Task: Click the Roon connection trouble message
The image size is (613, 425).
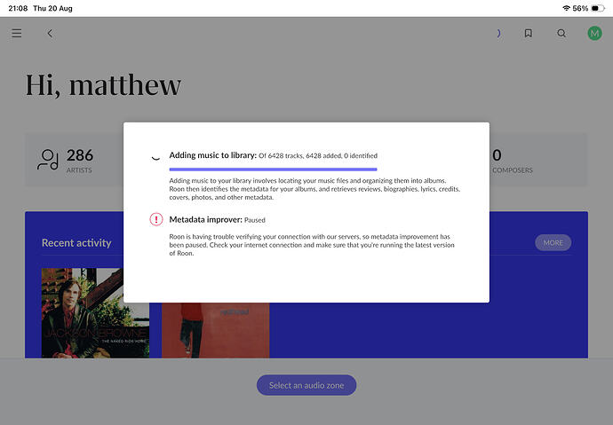Action: point(312,245)
